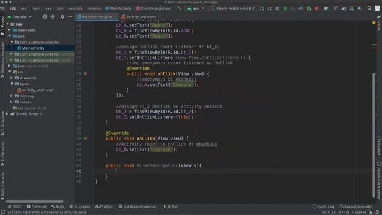Screen dimensions: 382x215
Task: Expand the drawable folder
Action: (12, 78)
